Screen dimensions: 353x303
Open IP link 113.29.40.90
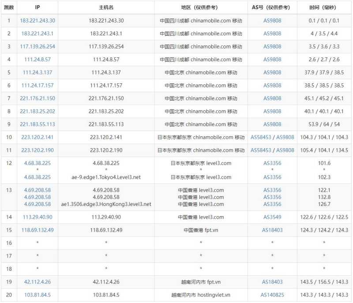click(38, 217)
